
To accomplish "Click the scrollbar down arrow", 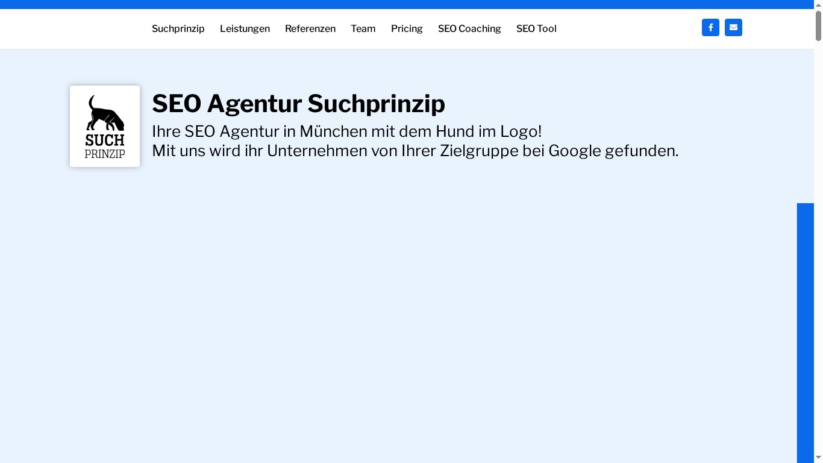I will click(x=818, y=456).
